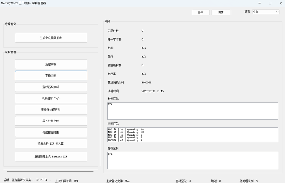Click the 总零件数 label

[113, 31]
